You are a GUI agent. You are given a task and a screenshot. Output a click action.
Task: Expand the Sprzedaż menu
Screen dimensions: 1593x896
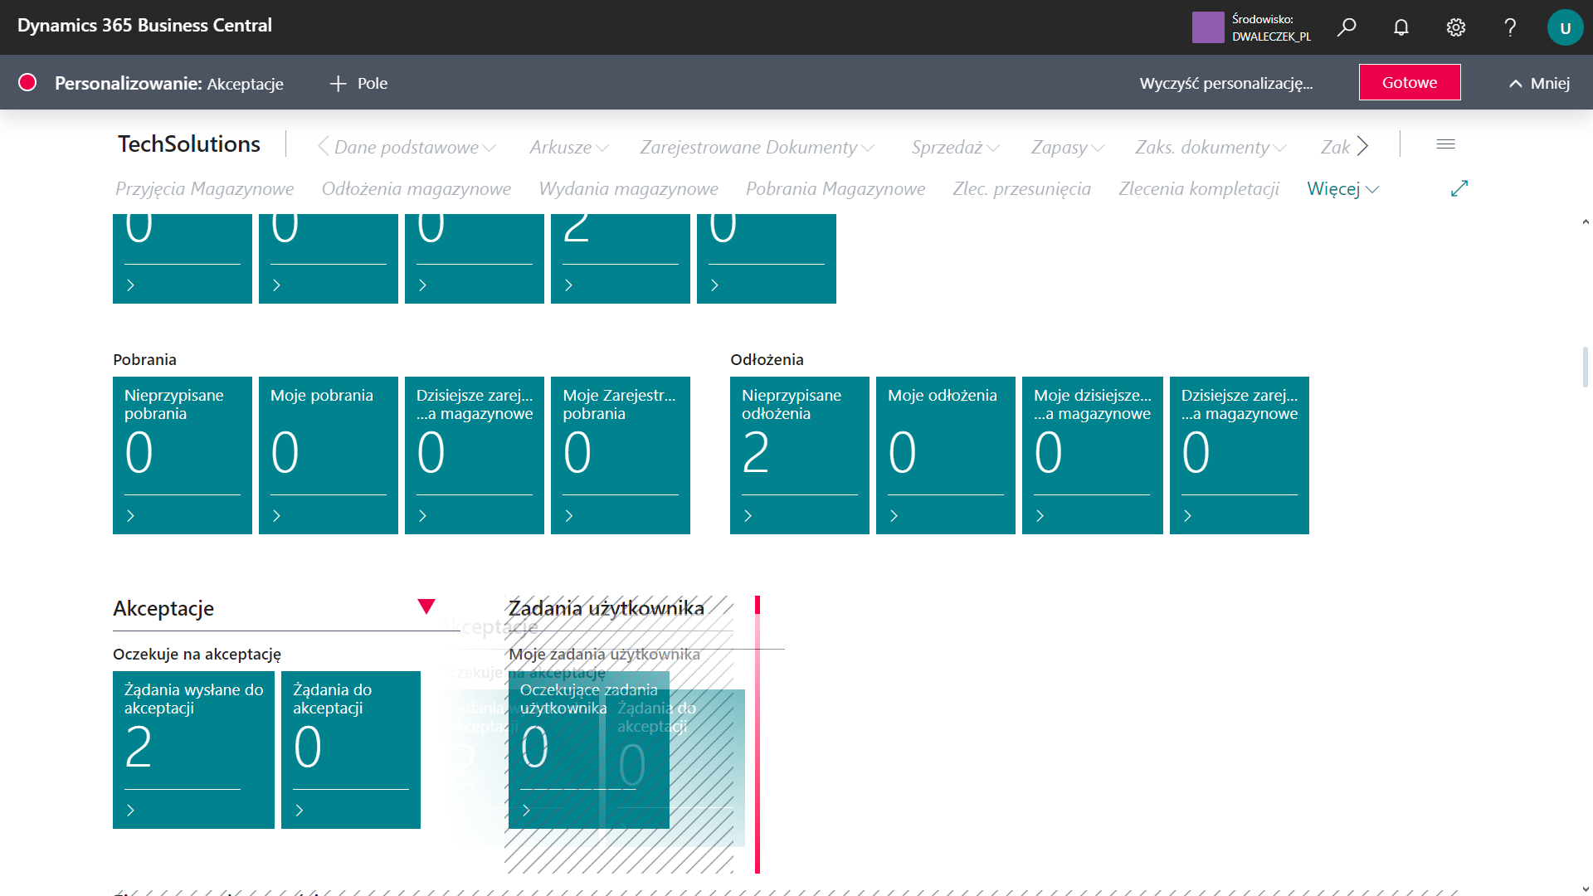[955, 147]
